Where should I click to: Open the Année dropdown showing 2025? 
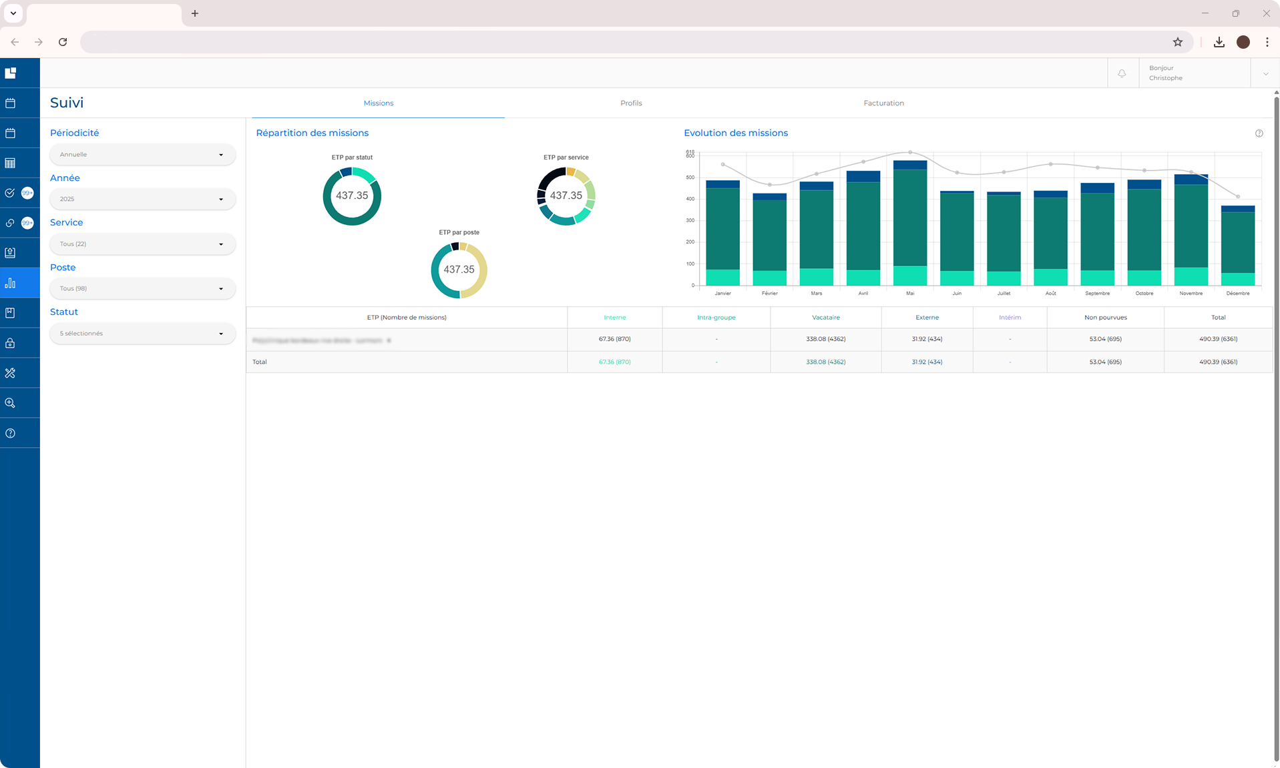(142, 200)
